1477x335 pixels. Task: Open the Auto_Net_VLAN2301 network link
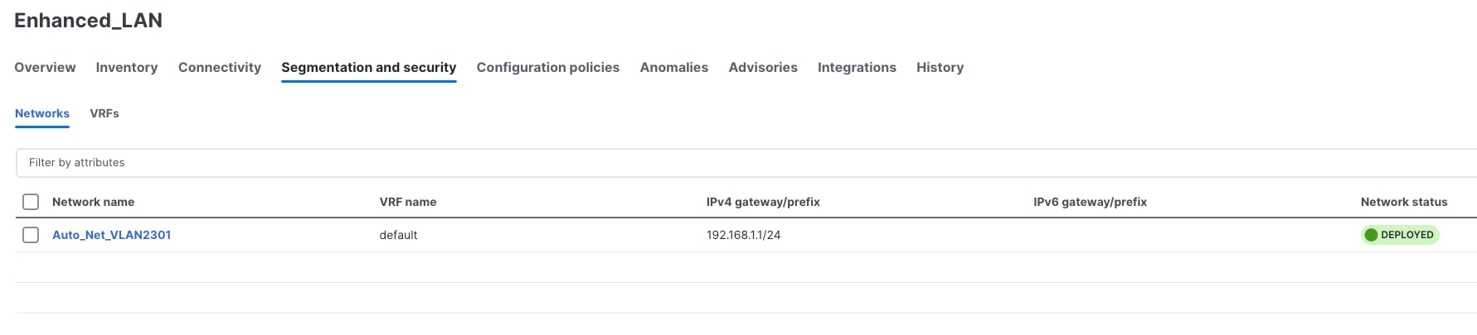[x=111, y=235]
